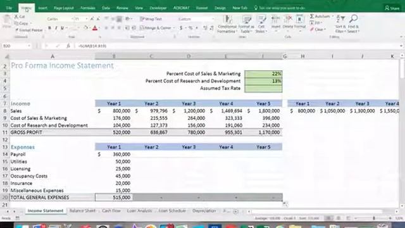Click the Increase Indent icon

point(134,28)
